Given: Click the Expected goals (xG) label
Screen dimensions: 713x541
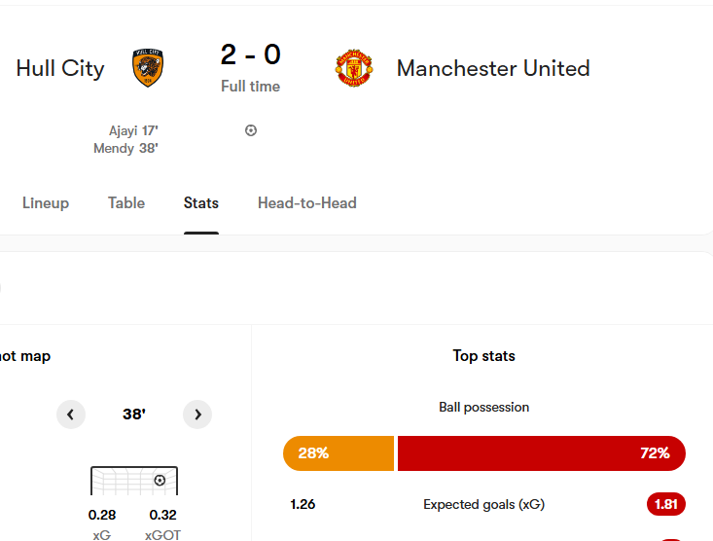Looking at the screenshot, I should coord(483,505).
